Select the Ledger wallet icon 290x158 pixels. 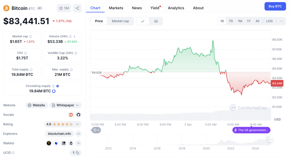click(x=64, y=143)
